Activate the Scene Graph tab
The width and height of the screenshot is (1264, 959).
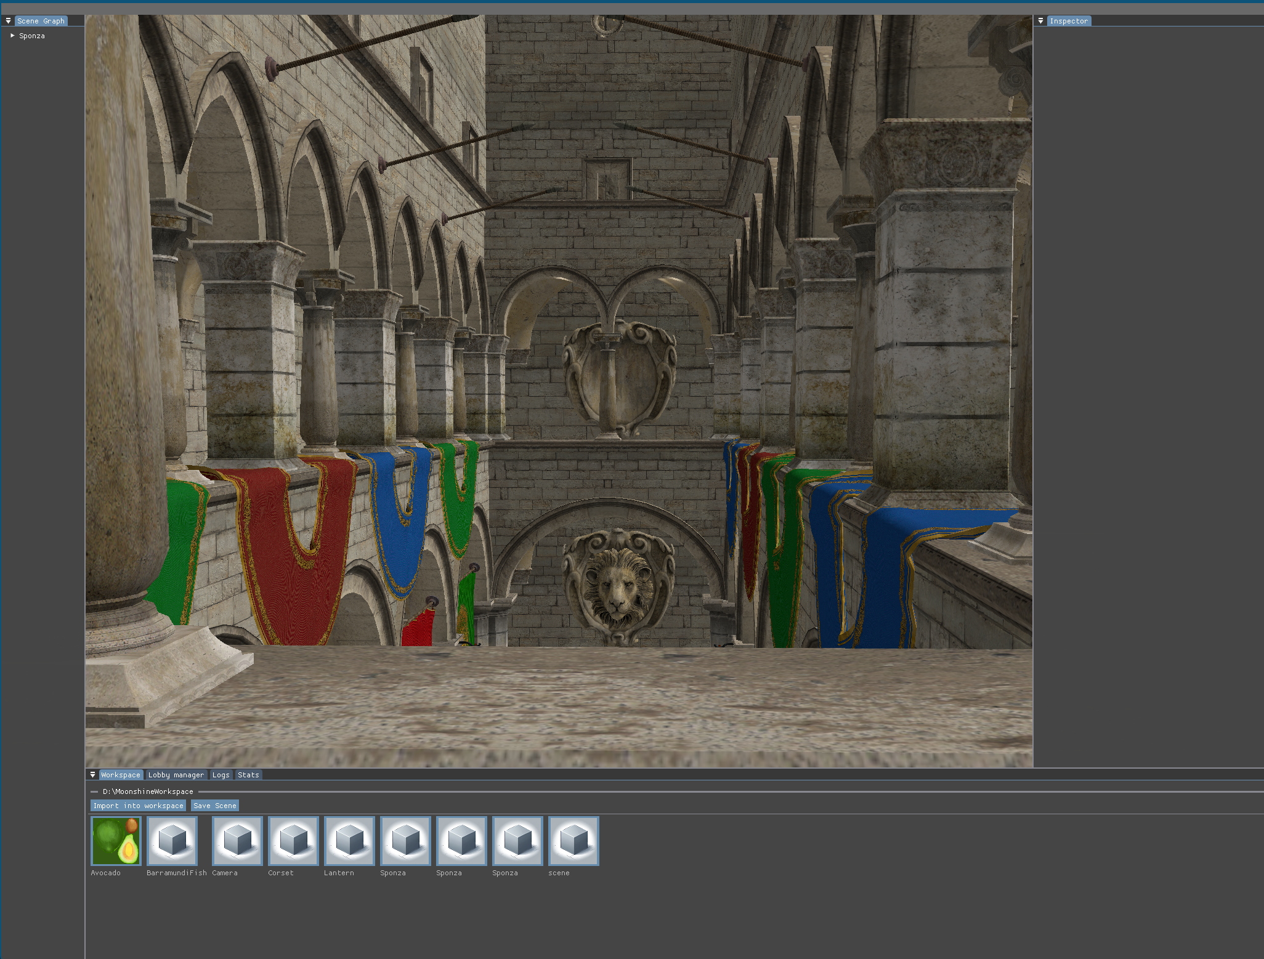tap(41, 21)
